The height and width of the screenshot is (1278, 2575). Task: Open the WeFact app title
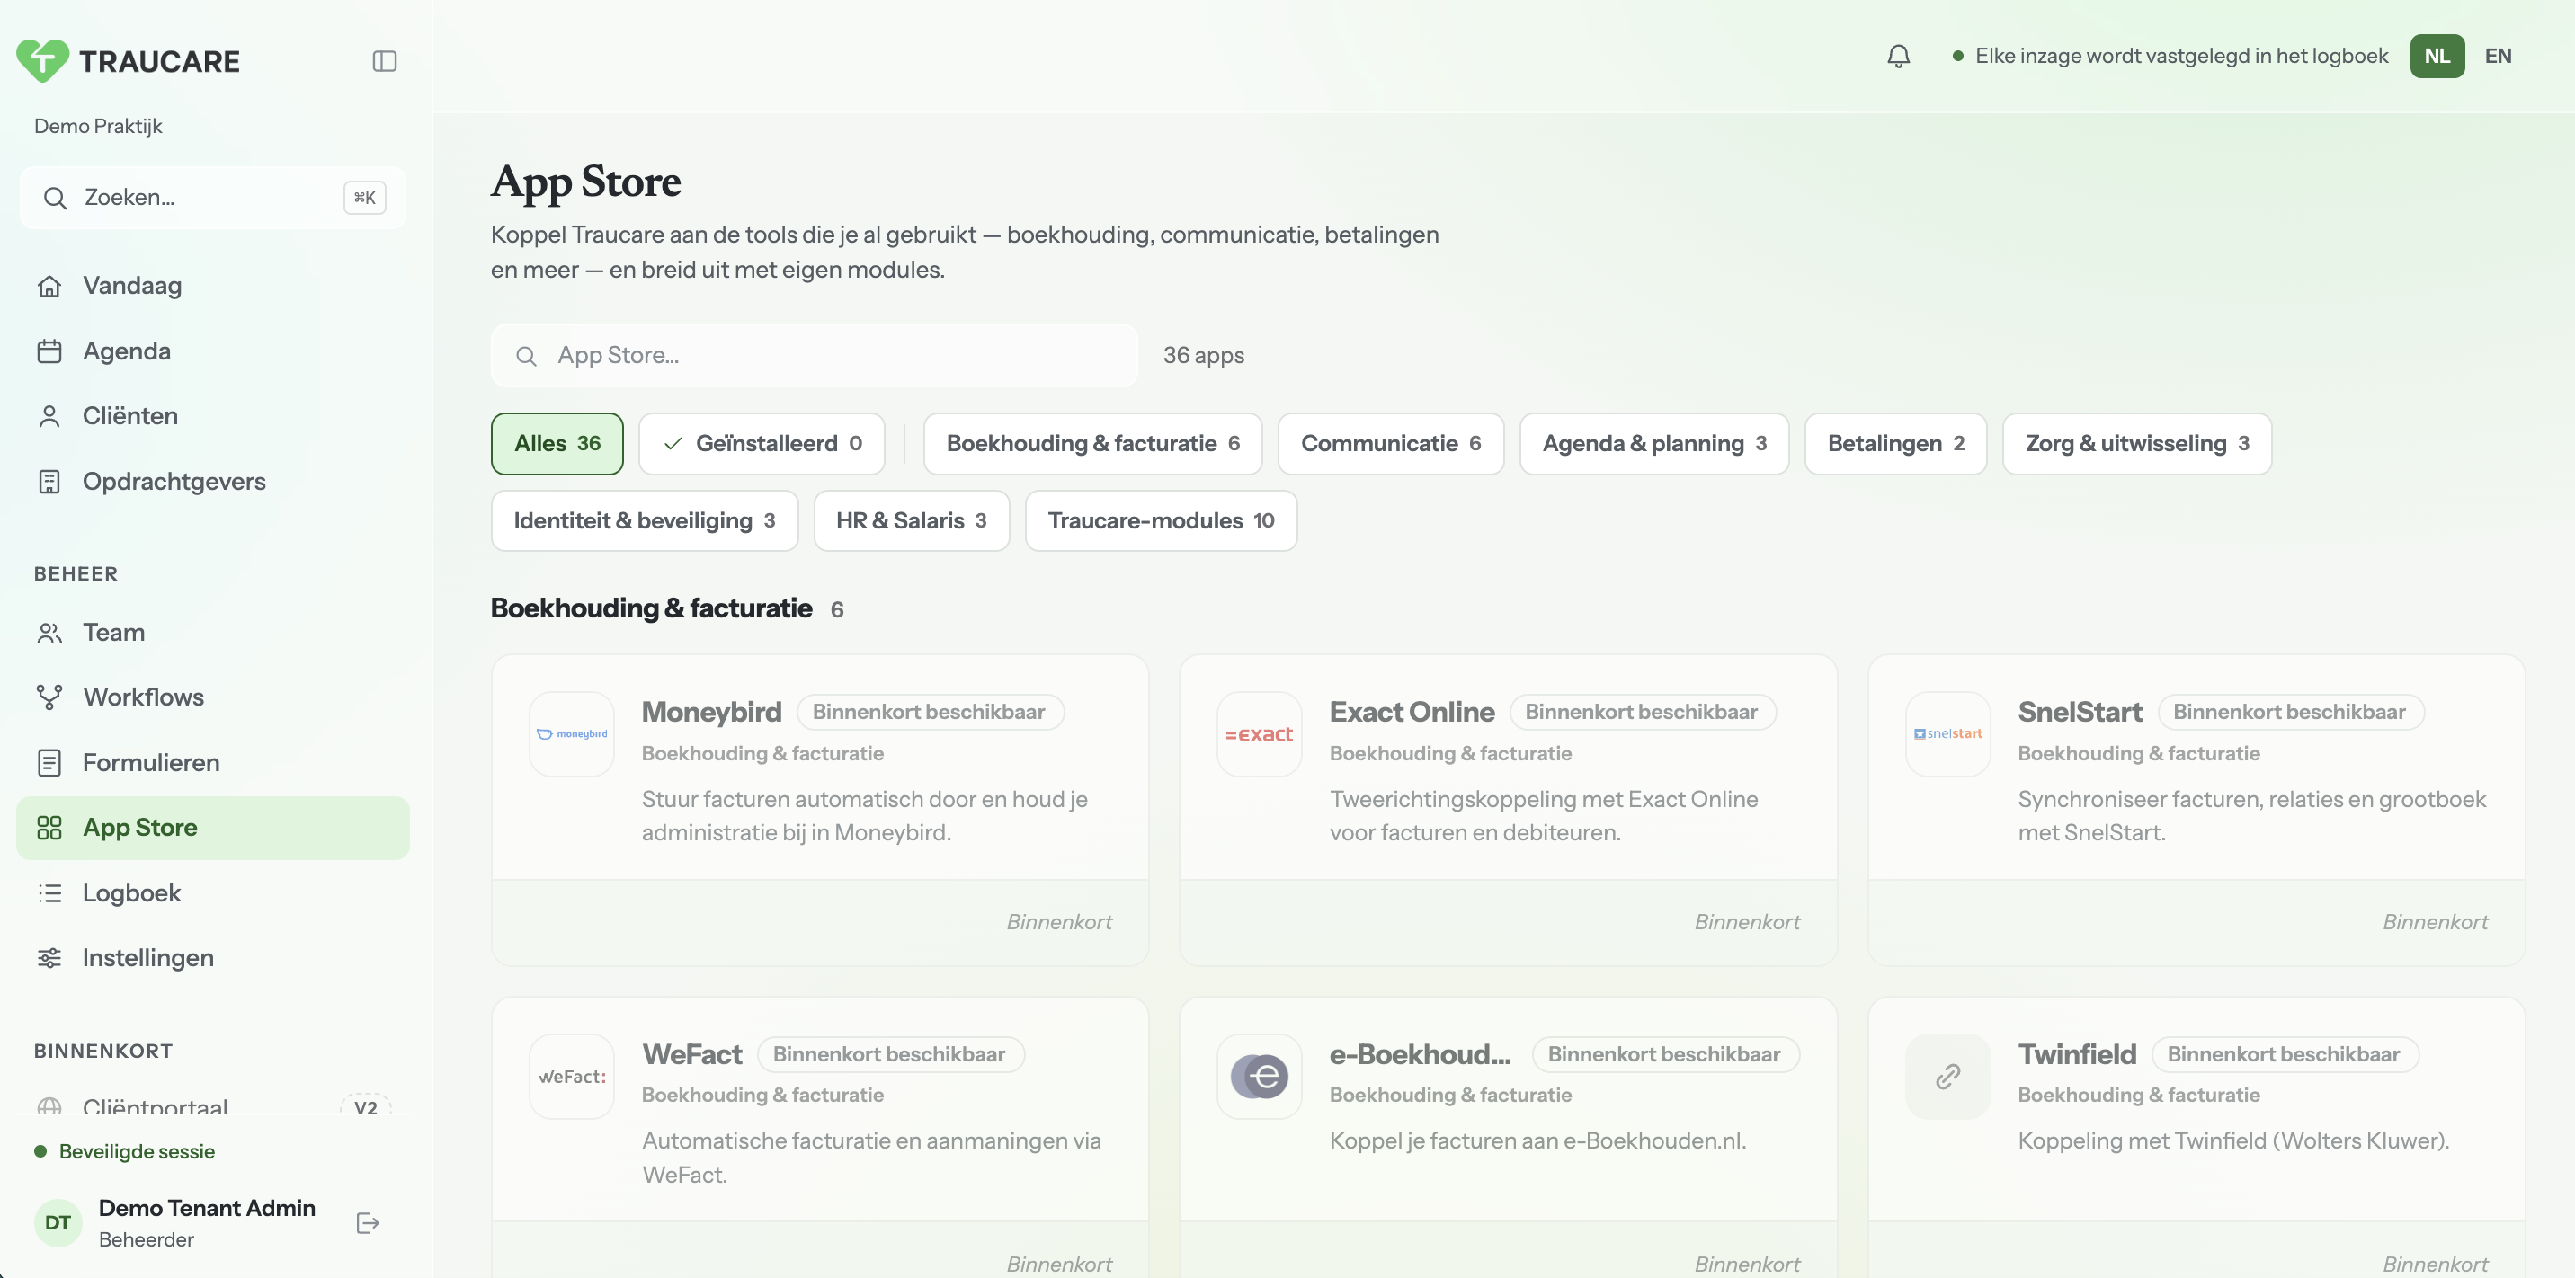691,1054
